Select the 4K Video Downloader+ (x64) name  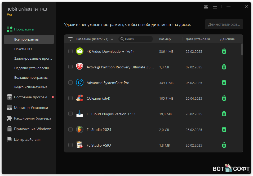pyautogui.click(x=110, y=51)
